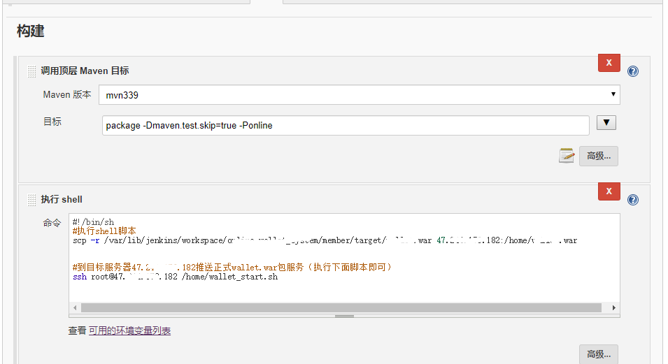Click the Maven goals input field
The height and width of the screenshot is (364, 668).
346,125
